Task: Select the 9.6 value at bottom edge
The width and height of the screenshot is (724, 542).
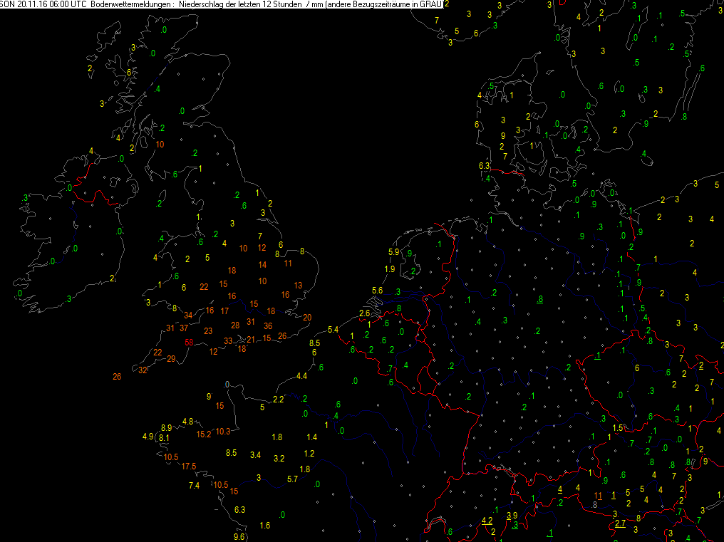Action: coord(239,536)
